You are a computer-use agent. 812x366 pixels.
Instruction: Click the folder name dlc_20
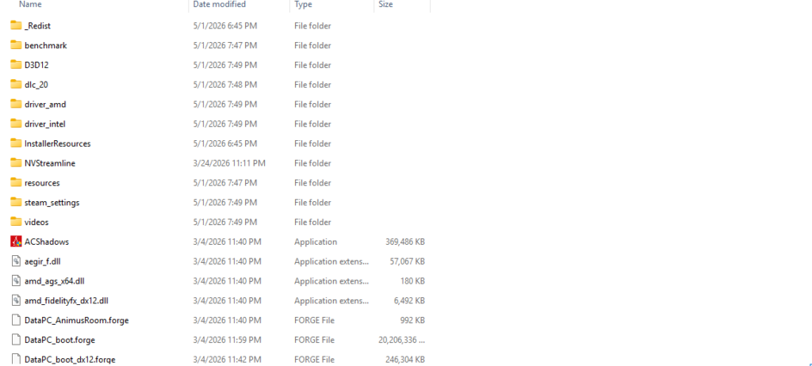pyautogui.click(x=36, y=85)
